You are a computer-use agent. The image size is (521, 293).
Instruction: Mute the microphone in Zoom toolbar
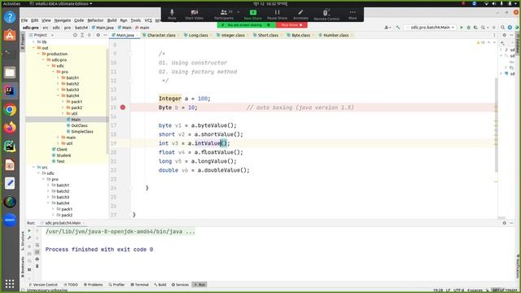[172, 15]
